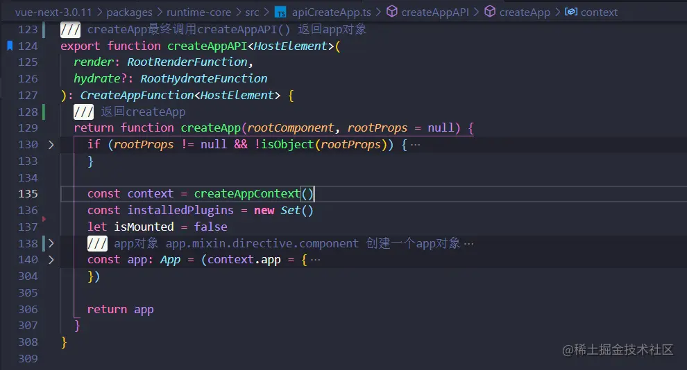Click the 'hydrate' parameter on line 126
The width and height of the screenshot is (687, 370).
97,79
